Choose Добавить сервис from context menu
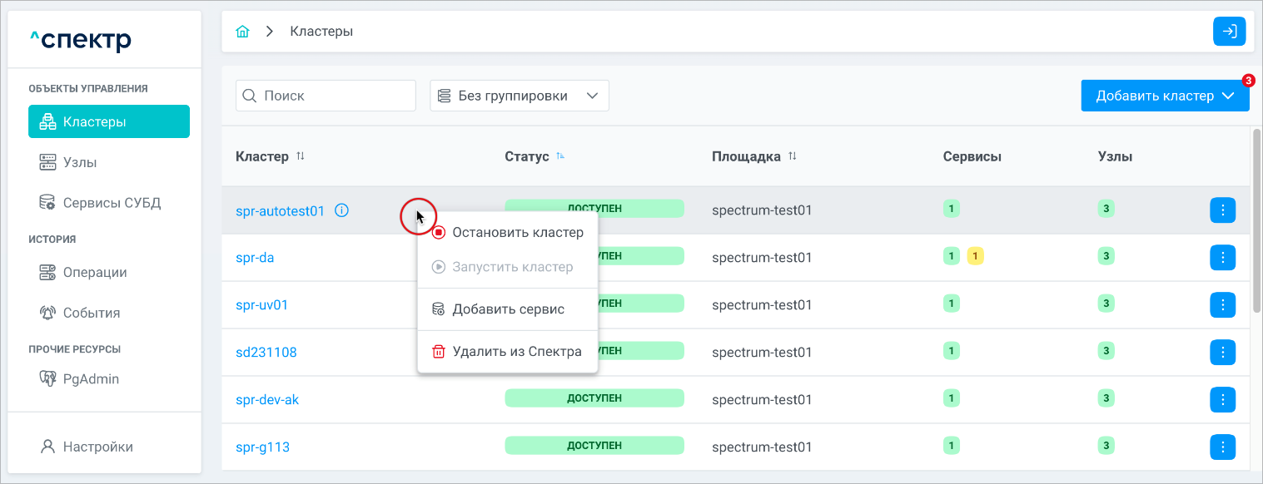This screenshot has width=1263, height=484. pos(508,309)
